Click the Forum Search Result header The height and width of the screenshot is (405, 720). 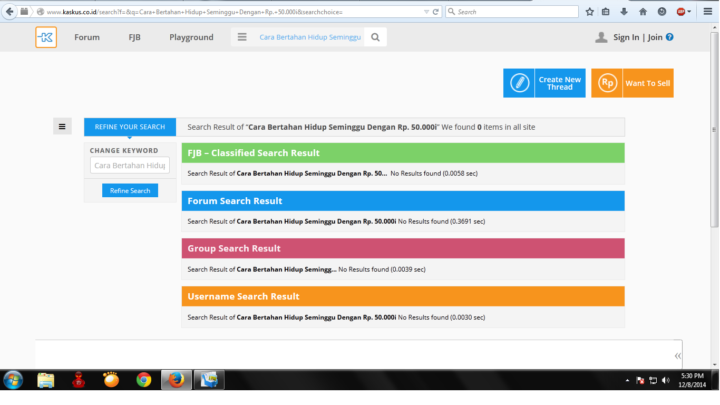(403, 201)
